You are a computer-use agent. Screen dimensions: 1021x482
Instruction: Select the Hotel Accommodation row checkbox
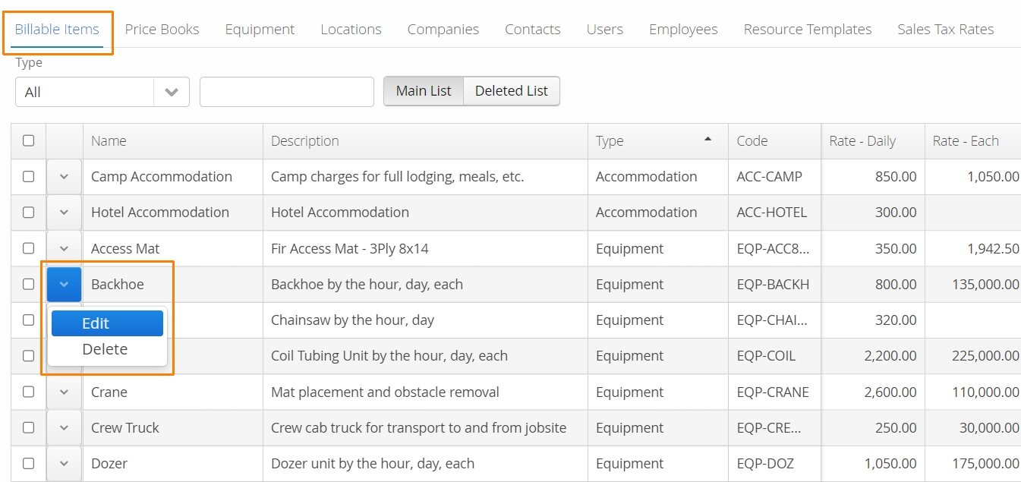tap(29, 213)
